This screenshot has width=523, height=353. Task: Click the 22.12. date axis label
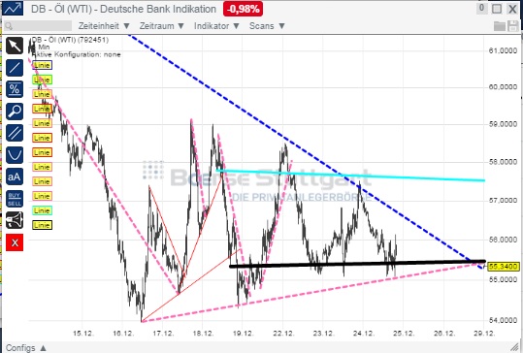point(283,334)
